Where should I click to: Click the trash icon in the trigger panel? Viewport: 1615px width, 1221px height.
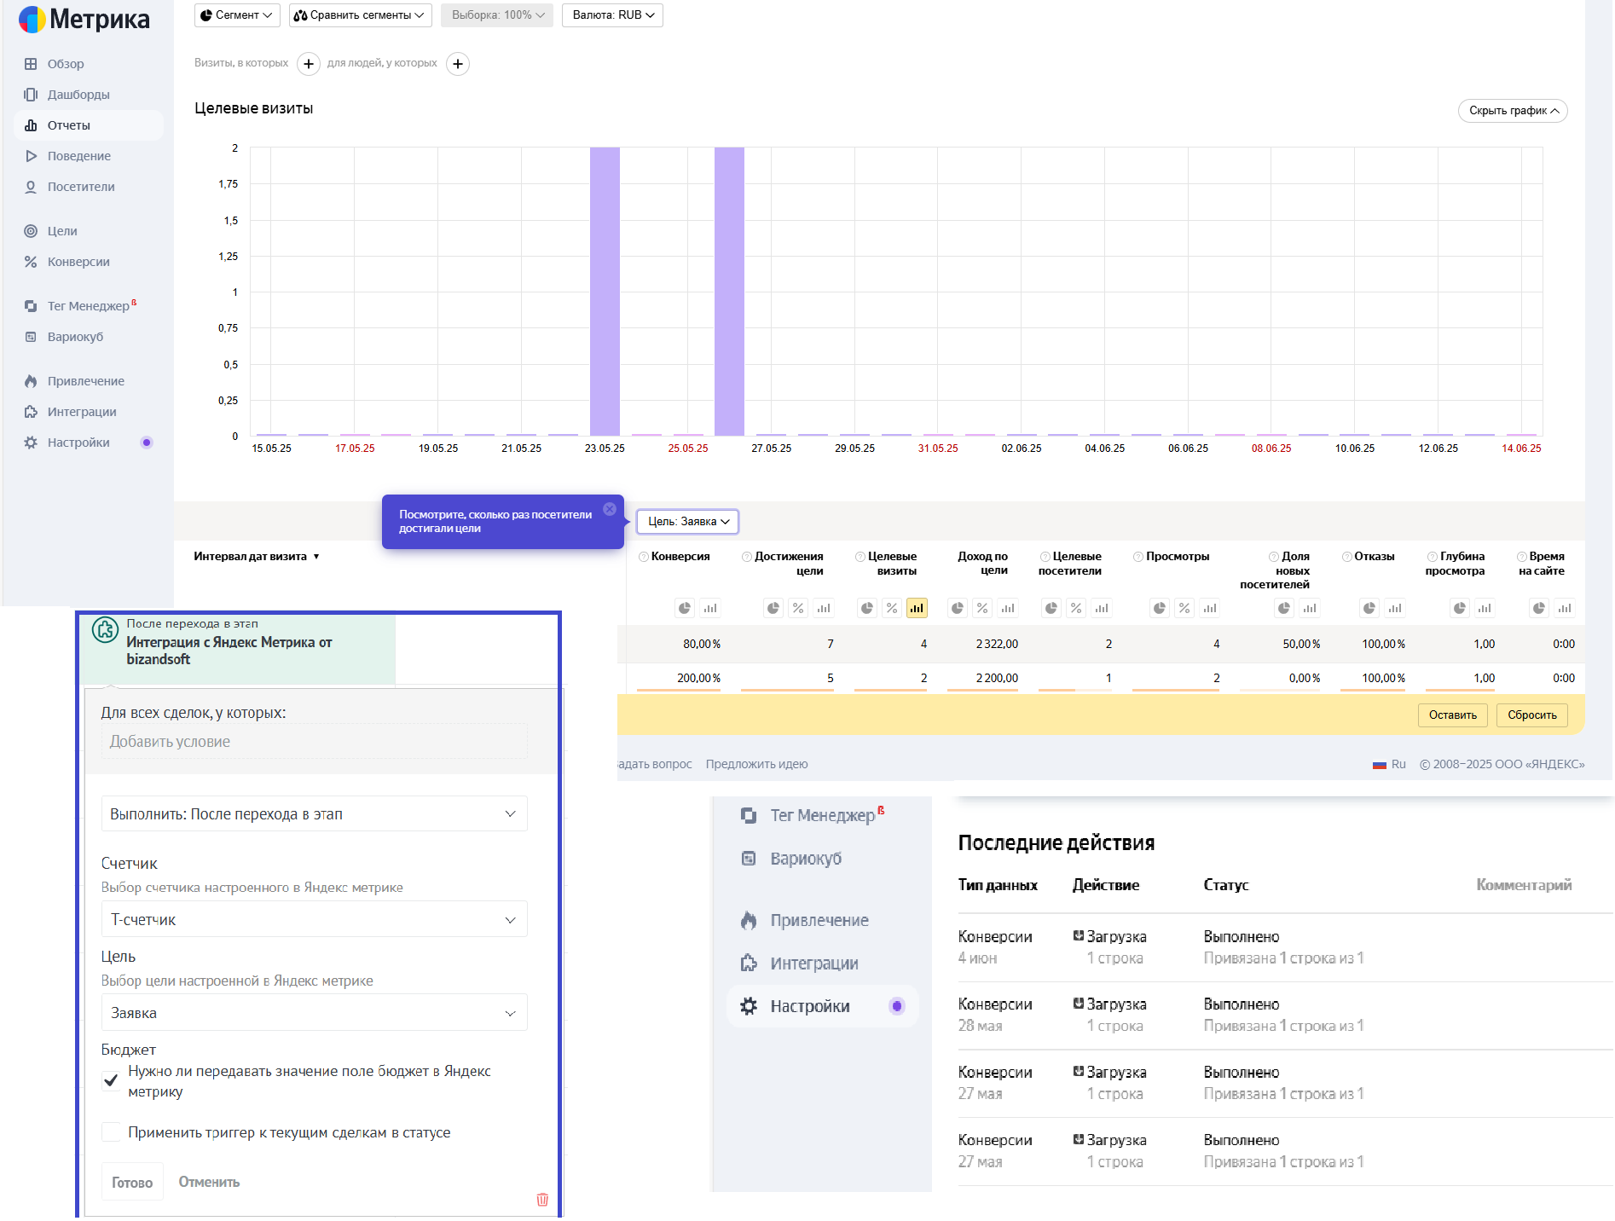pos(542,1200)
